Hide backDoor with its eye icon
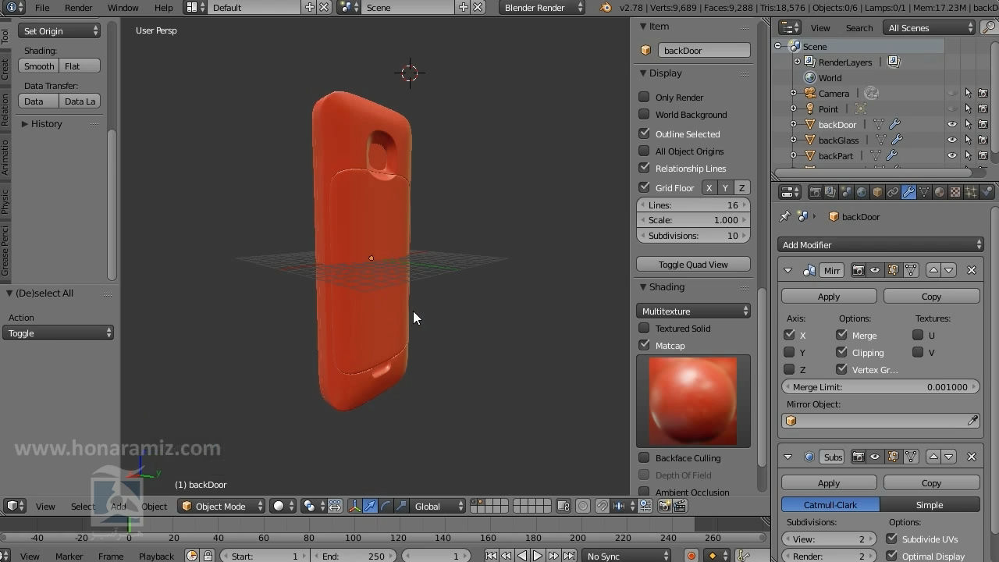This screenshot has height=562, width=999. (x=952, y=124)
